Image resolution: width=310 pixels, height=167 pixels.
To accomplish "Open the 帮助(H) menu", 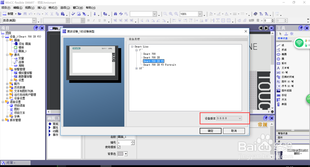I will pyautogui.click(x=91, y=8).
